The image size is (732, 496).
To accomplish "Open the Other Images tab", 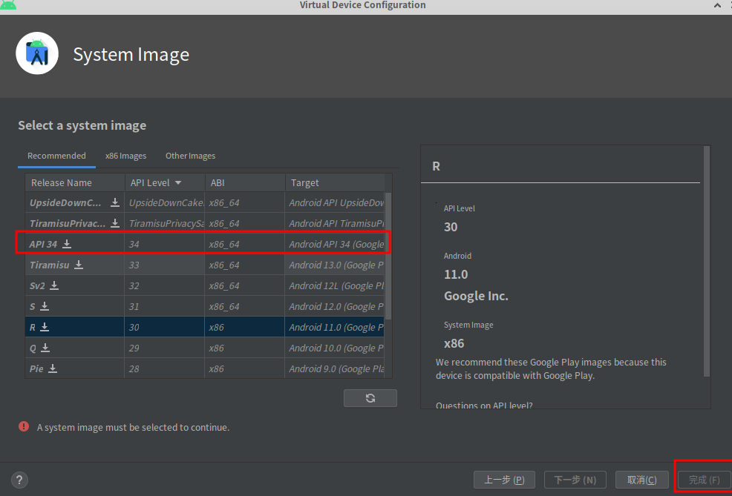I will point(191,156).
